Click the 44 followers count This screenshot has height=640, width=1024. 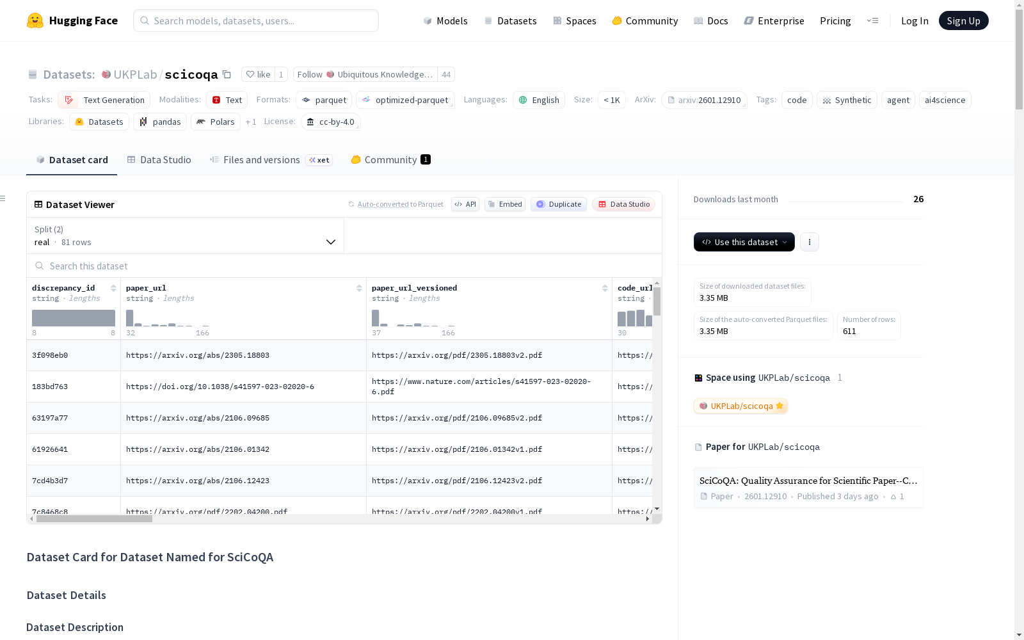[x=446, y=74]
